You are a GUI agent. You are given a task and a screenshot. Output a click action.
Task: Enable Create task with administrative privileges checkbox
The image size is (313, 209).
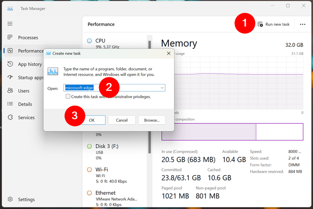[68, 97]
